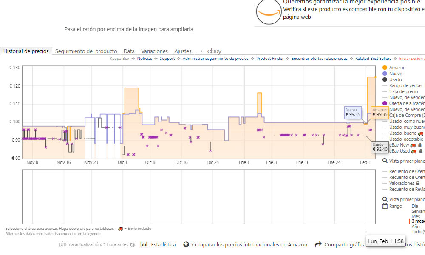Click the globe icon for international price comparison
This screenshot has height=255, width=425.
tap(186, 245)
